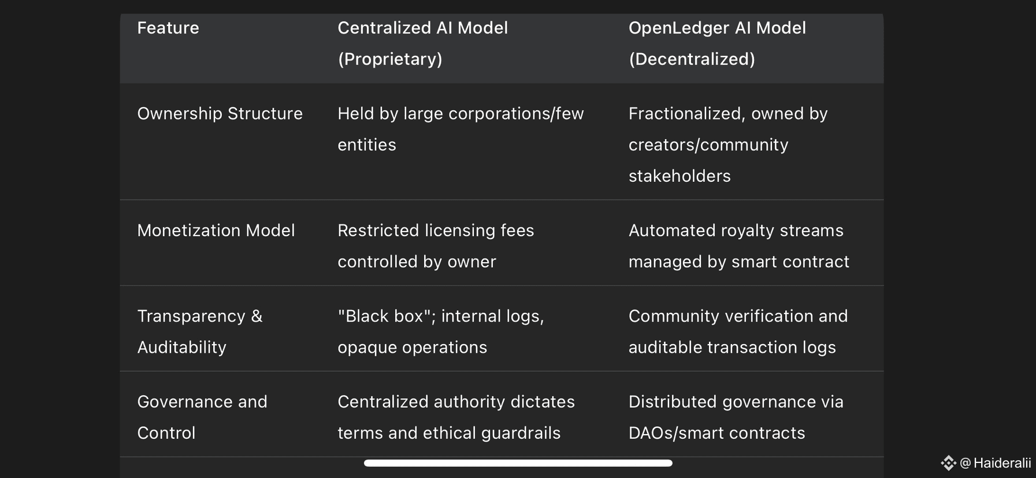Click the 'Fractionalized, owned by creators/community stakeholders' cell
The height and width of the screenshot is (478, 1036).
pyautogui.click(x=728, y=144)
